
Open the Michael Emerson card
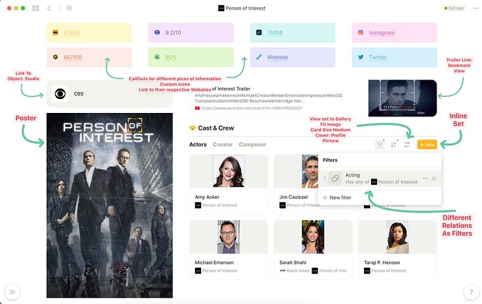(228, 250)
